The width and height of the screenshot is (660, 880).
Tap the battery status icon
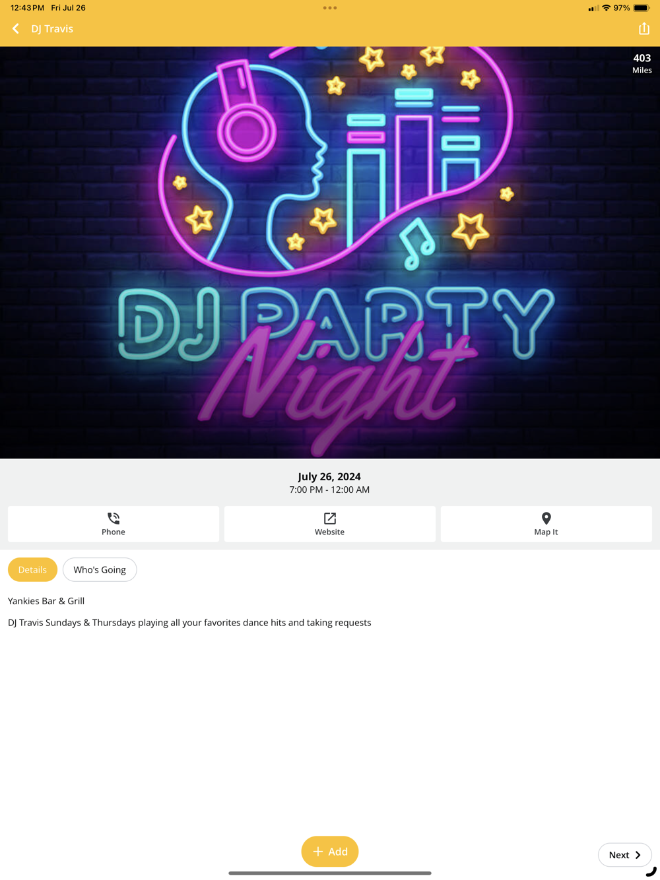click(642, 8)
